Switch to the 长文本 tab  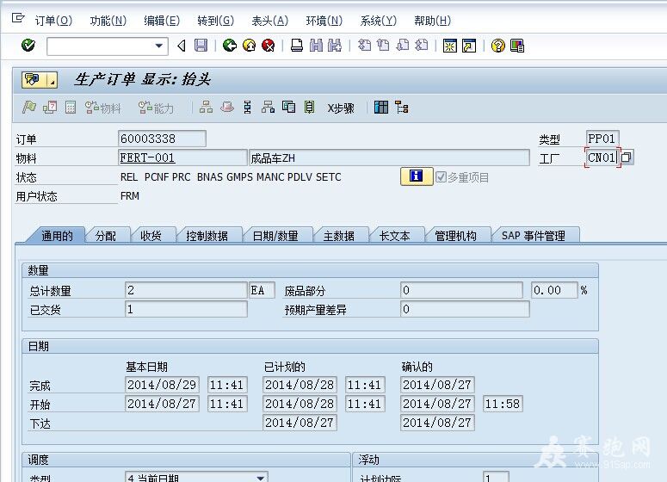(394, 236)
